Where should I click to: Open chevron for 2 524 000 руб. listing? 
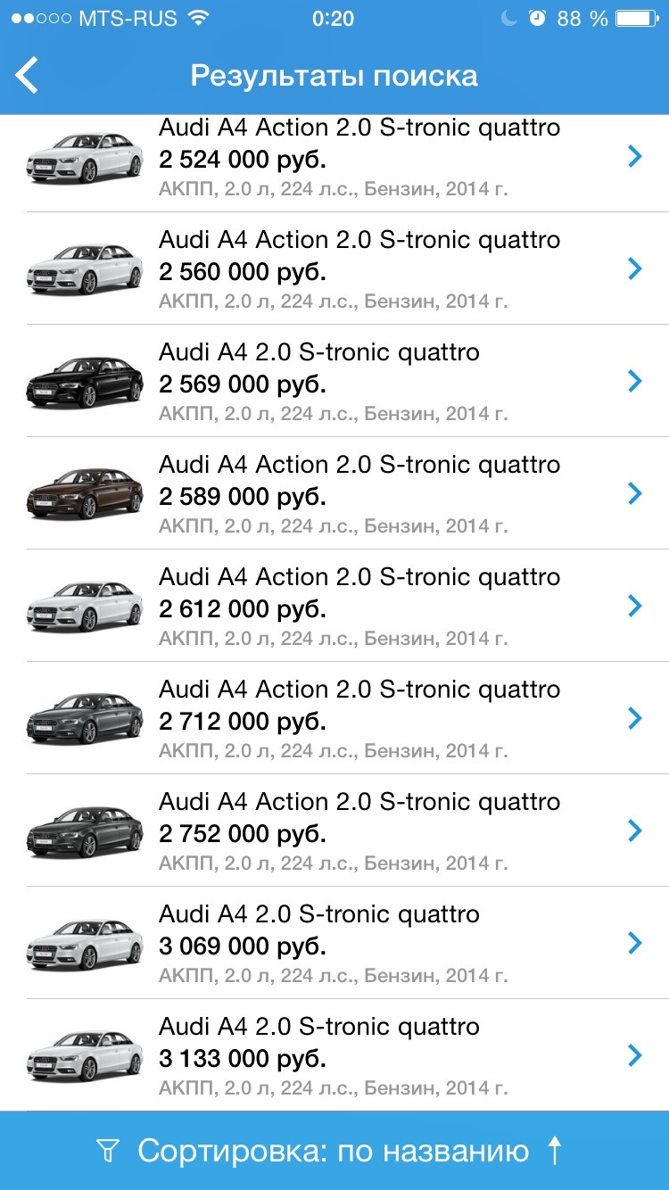click(635, 157)
